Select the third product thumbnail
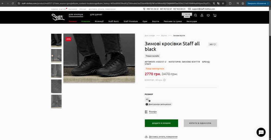271x140 pixels. (x=56, y=71)
